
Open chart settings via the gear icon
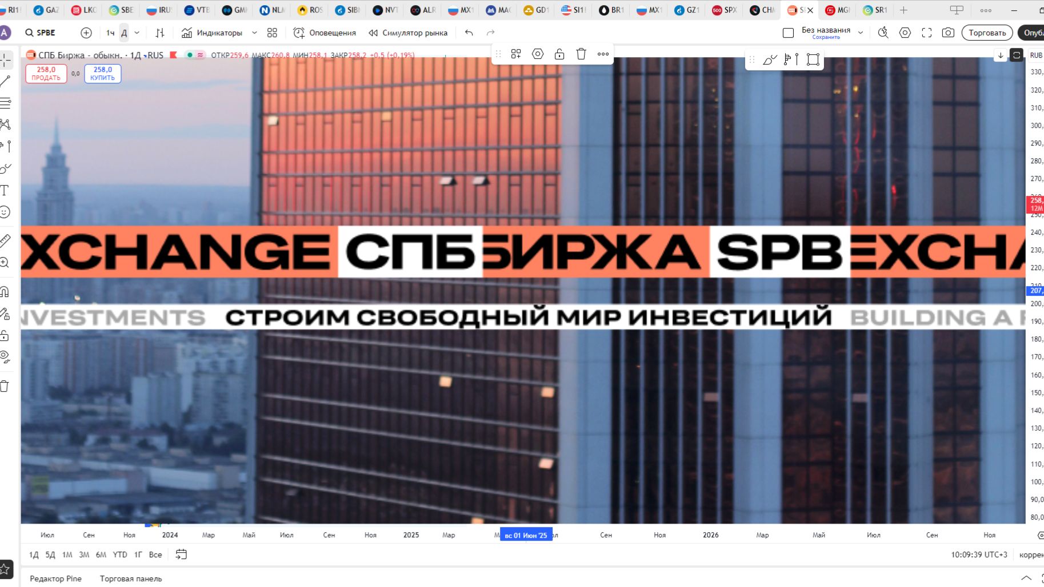coord(905,33)
